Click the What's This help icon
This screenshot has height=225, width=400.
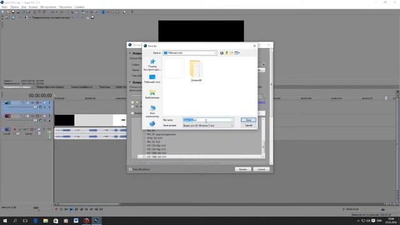pyautogui.click(x=131, y=12)
